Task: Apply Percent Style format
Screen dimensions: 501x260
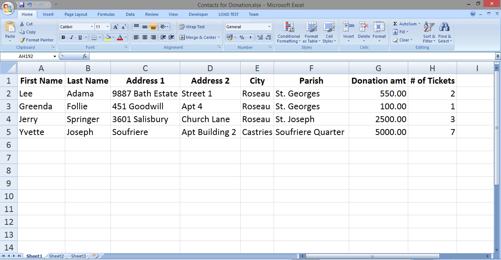Action: coord(242,37)
